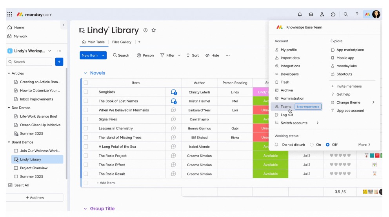389x217 pixels.
Task: Expand the Switch accounts submenu
Action: click(317, 123)
